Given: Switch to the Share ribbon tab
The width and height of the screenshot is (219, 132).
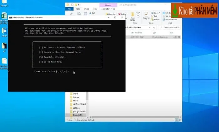Looking at the screenshot, I should pyautogui.click(x=86, y=9).
